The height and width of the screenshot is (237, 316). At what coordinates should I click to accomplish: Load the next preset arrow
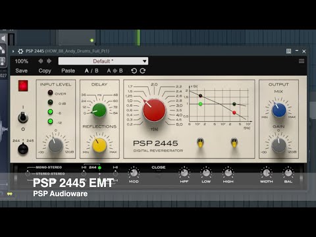49,61
